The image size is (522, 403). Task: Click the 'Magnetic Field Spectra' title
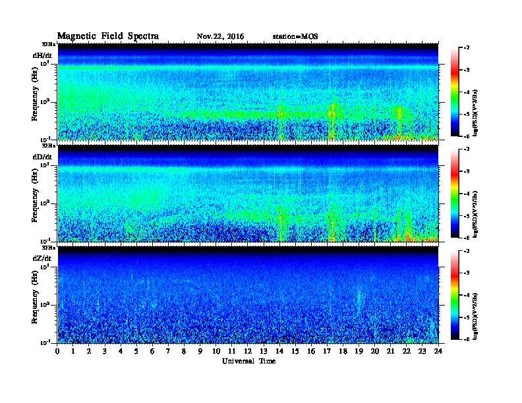pos(108,36)
